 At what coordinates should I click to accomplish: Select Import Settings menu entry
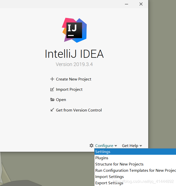[135, 177]
